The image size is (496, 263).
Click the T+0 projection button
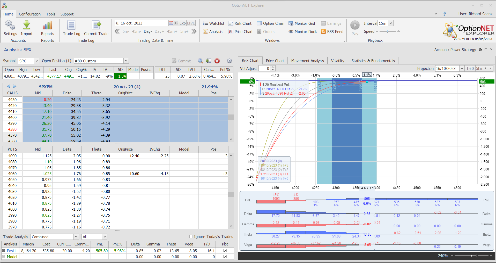(x=470, y=69)
